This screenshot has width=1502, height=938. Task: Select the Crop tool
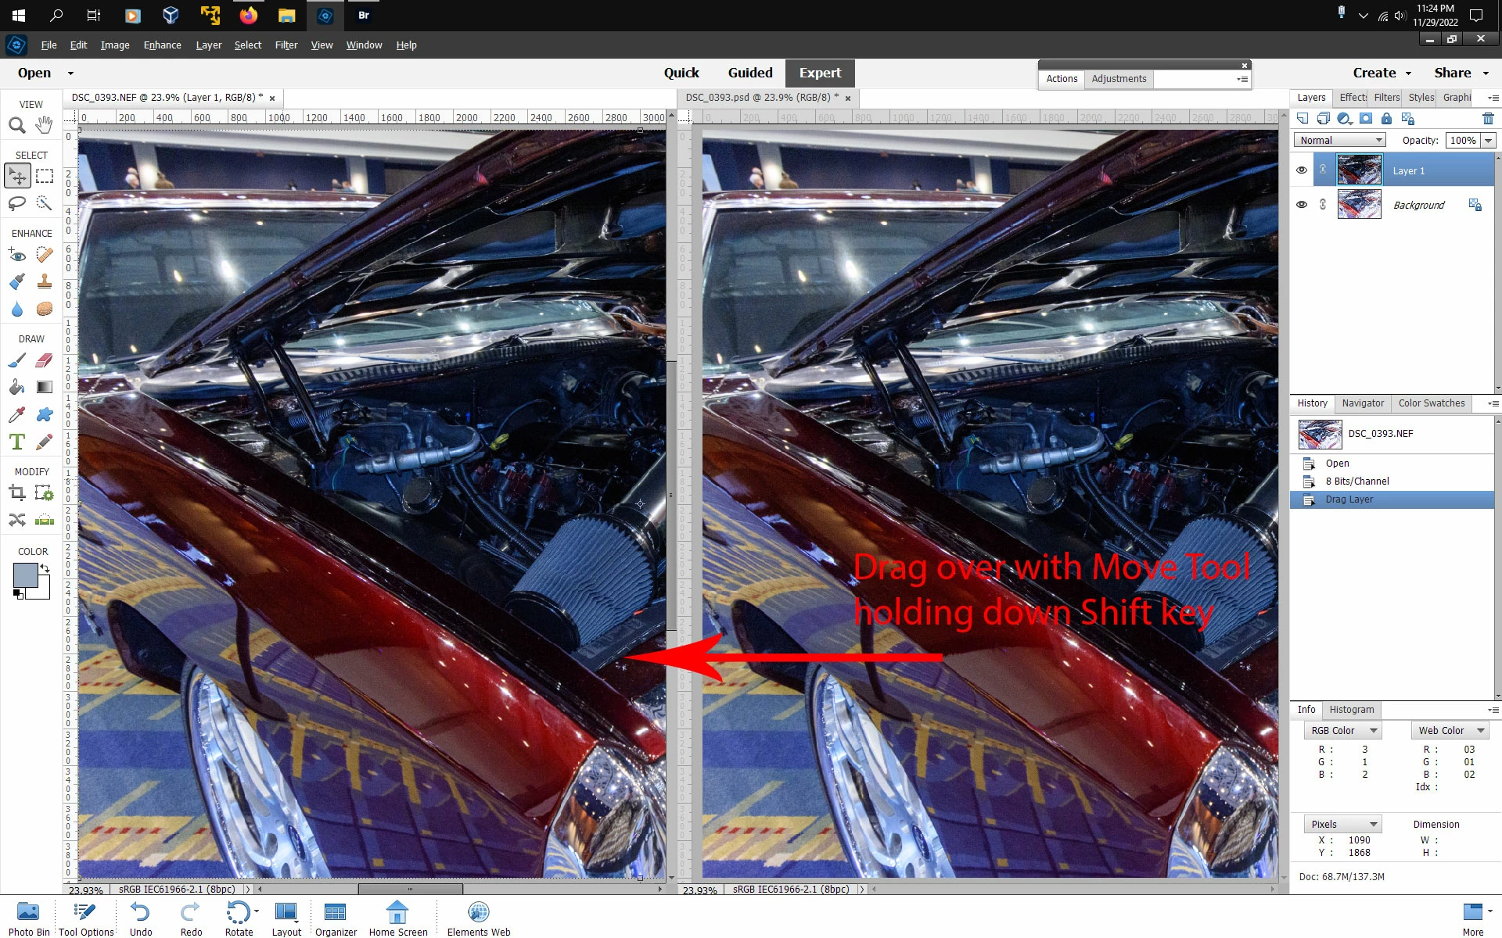pyautogui.click(x=16, y=493)
